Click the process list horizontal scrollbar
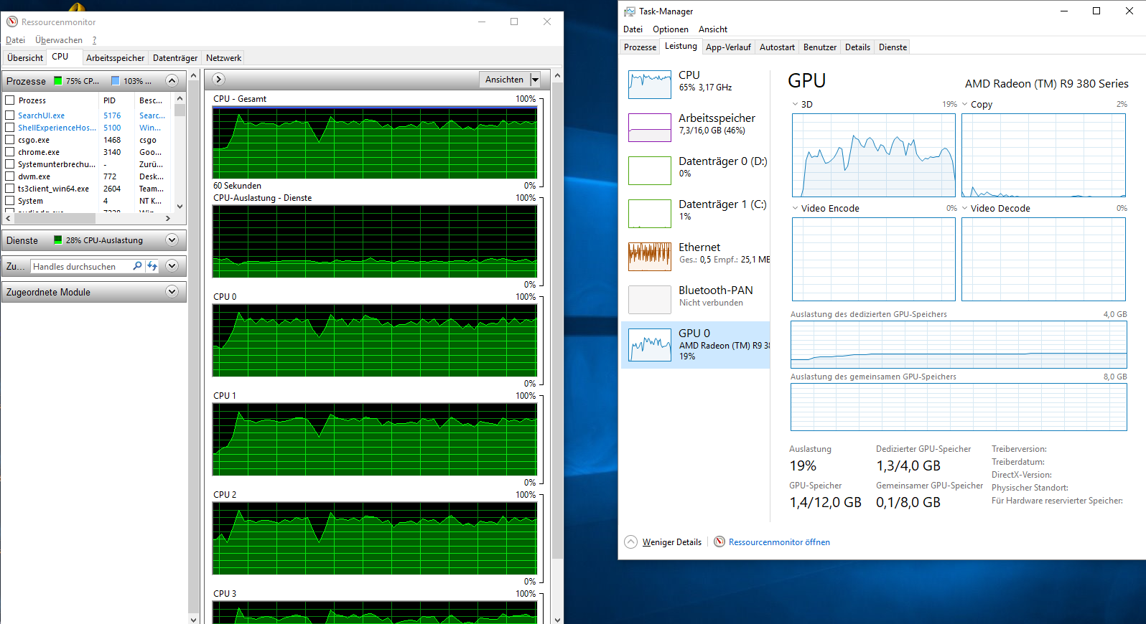 pos(88,218)
